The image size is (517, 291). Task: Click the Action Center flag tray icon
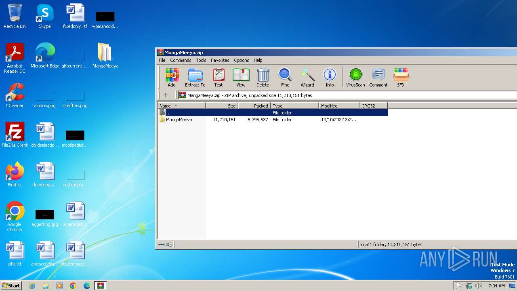[459, 286]
